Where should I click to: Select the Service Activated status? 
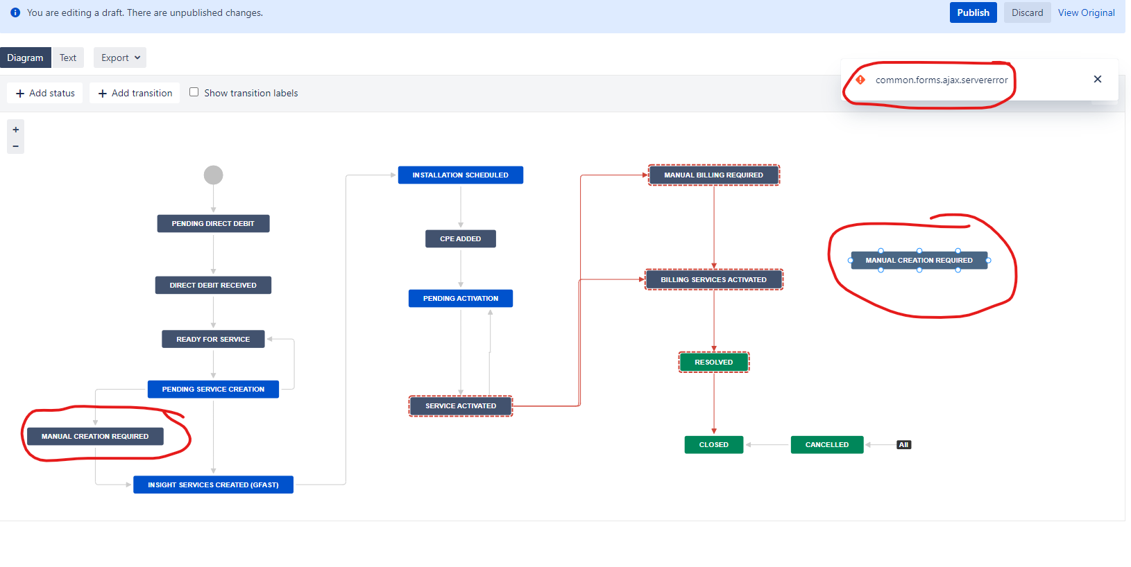tap(461, 405)
